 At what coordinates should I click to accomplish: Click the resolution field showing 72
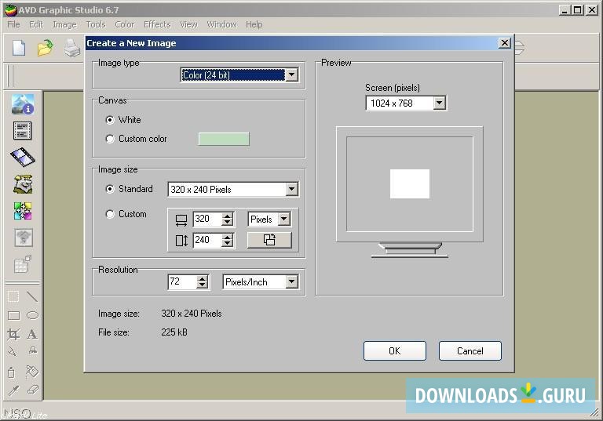click(182, 281)
